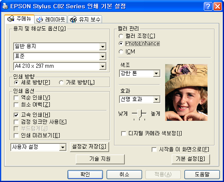224x182 pixels.
Task: Enable 검정 잉크만 사용[K]
Action: [x=16, y=122]
